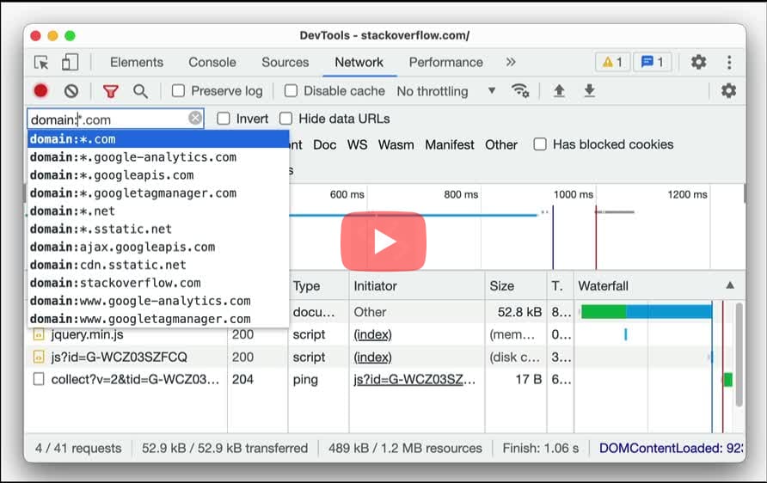Choose the domain:cdn.sstatic.net suggestion
This screenshot has height=483, width=767.
[x=158, y=265]
